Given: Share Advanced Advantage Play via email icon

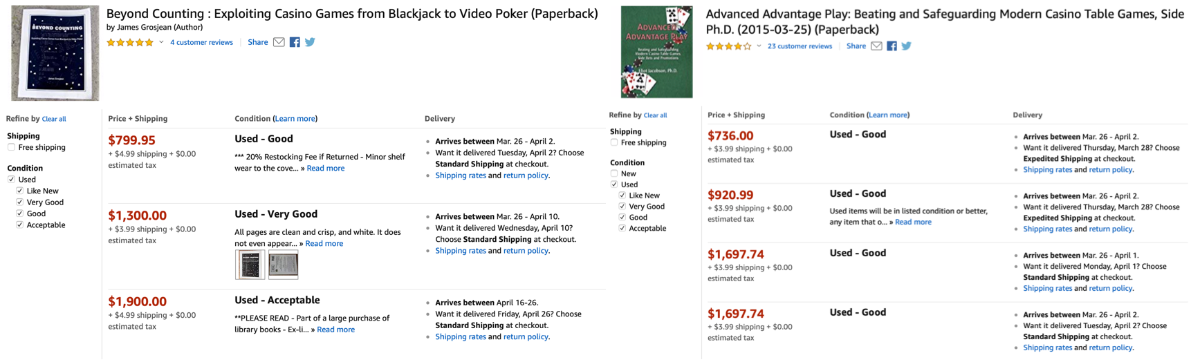Looking at the screenshot, I should click(876, 46).
